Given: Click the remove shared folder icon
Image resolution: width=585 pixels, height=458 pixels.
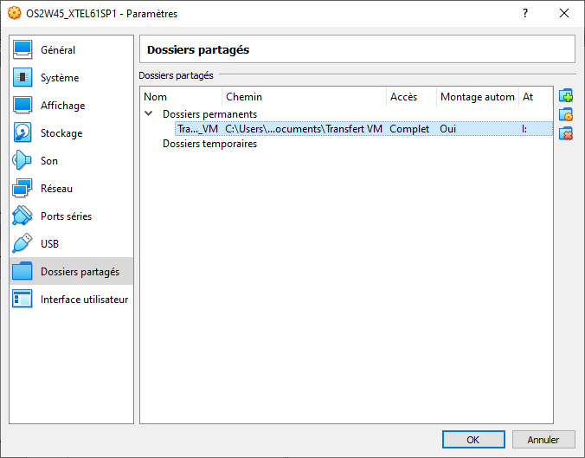Looking at the screenshot, I should pos(567,133).
